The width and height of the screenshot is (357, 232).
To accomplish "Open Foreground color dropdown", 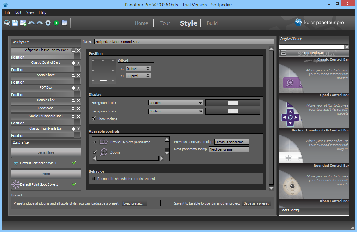I will click(x=176, y=103).
